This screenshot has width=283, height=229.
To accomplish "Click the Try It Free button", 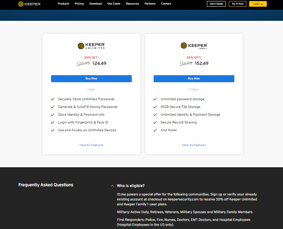I will click(237, 4).
